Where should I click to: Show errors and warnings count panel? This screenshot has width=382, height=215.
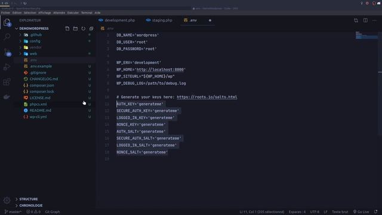click(x=33, y=211)
